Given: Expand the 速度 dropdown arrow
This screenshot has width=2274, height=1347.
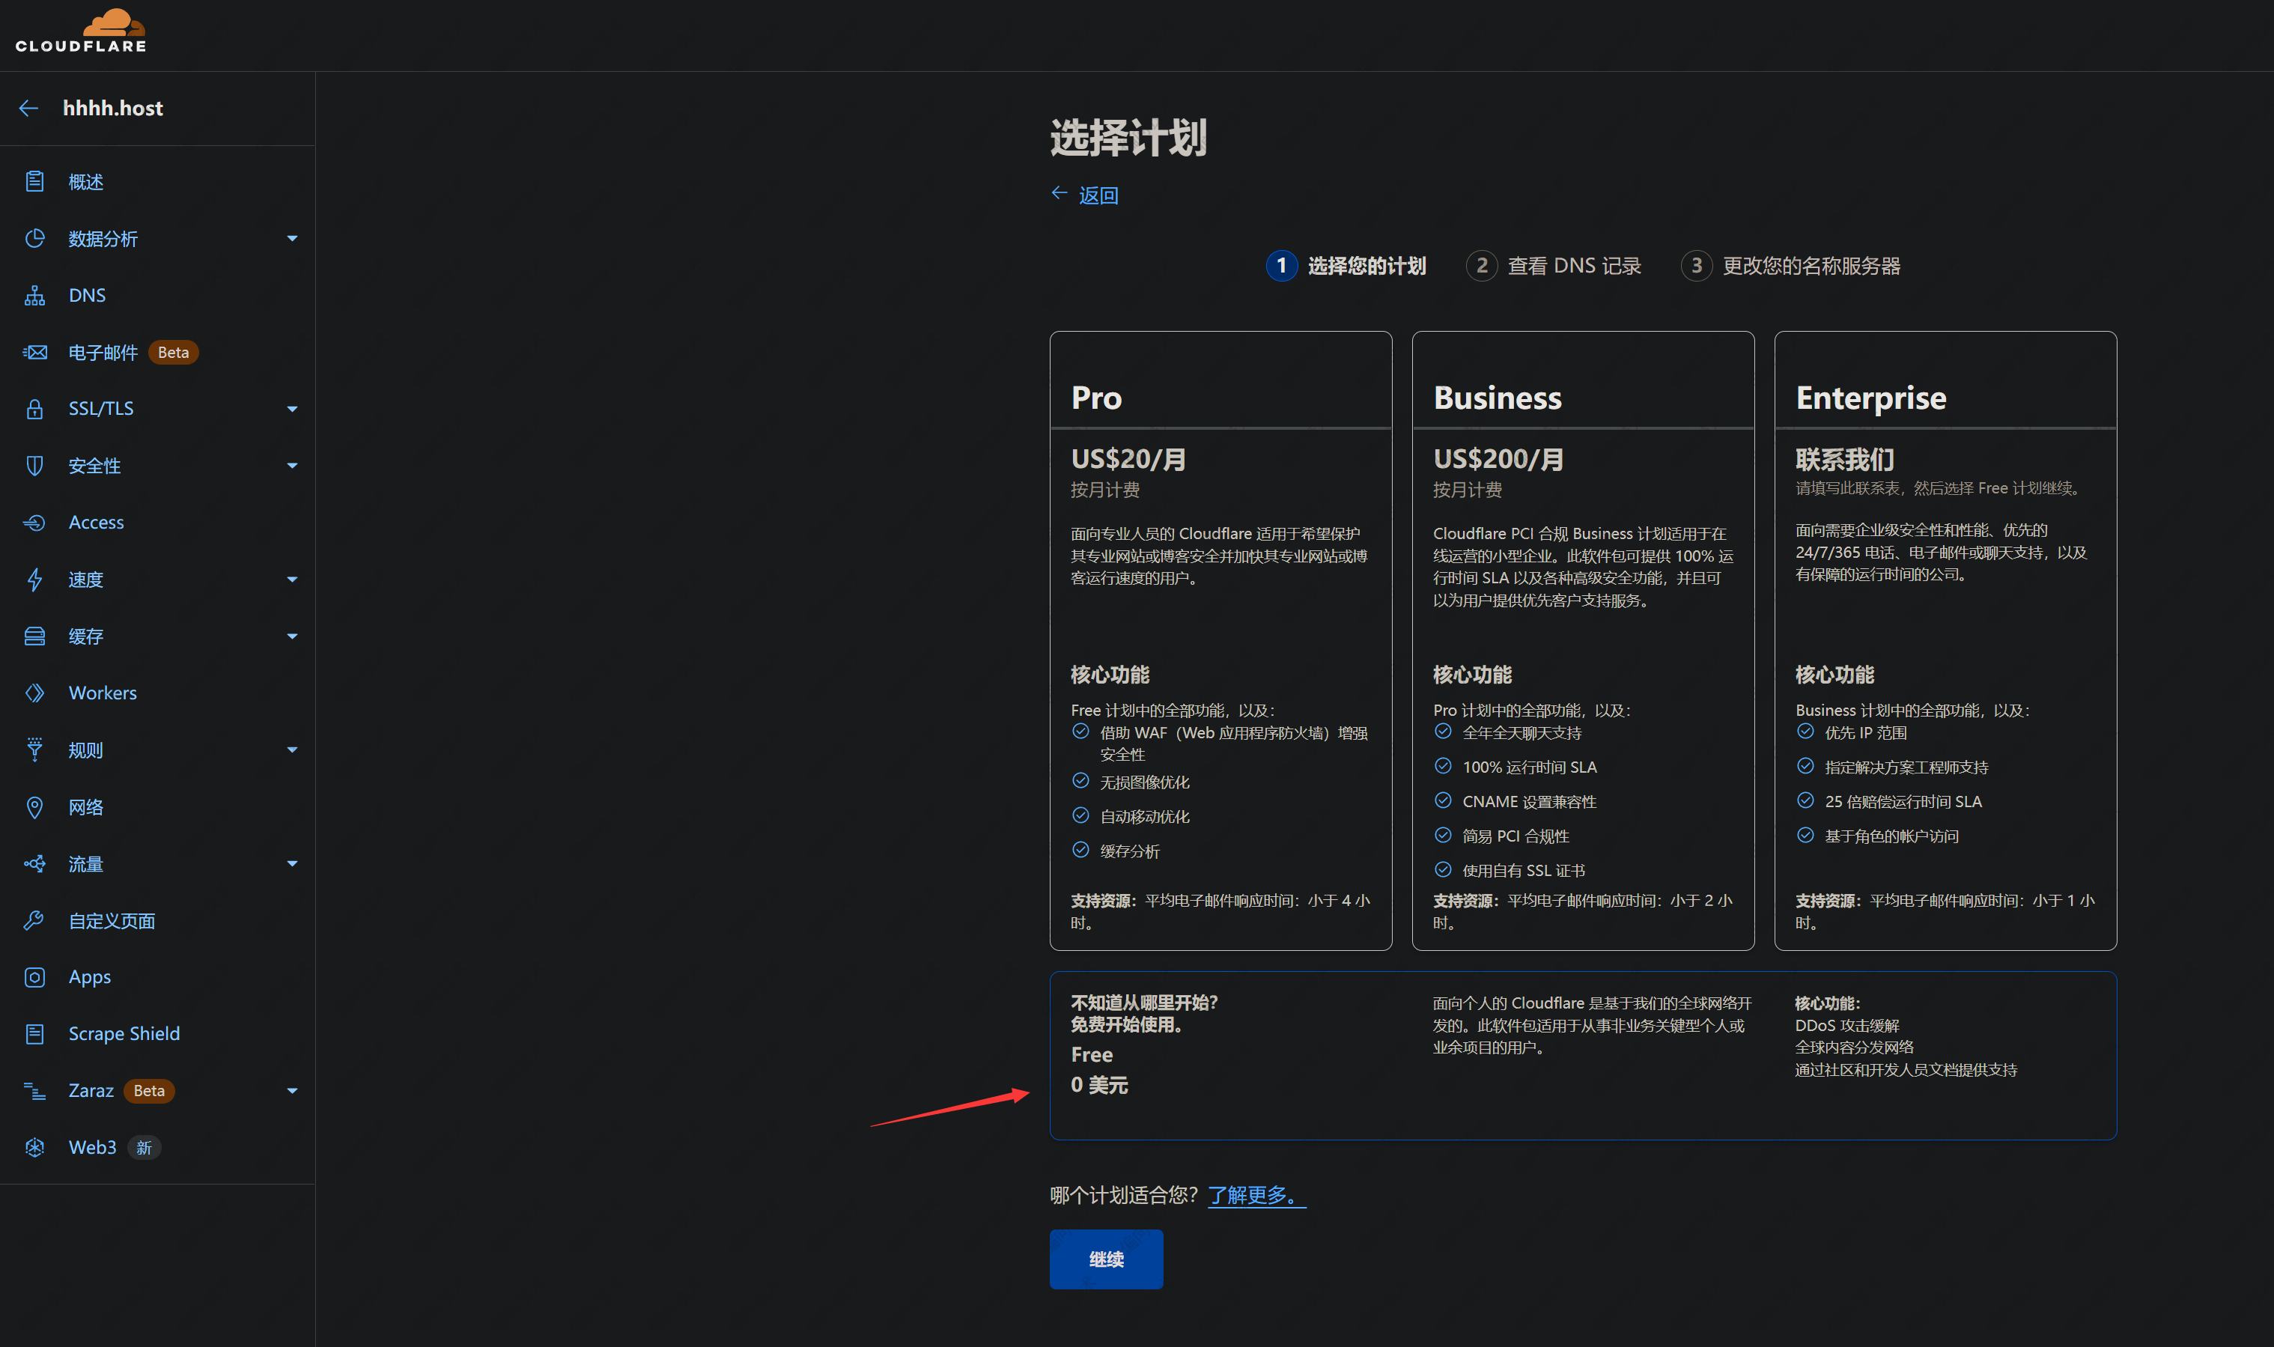Looking at the screenshot, I should tap(292, 579).
